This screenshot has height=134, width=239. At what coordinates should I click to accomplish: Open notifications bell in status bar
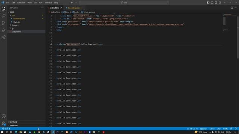pos(236,129)
